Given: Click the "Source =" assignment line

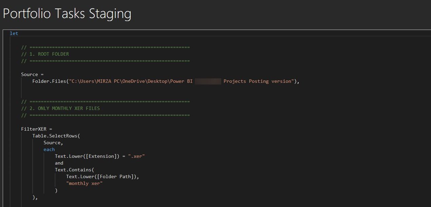Looking at the screenshot, I should [x=33, y=74].
